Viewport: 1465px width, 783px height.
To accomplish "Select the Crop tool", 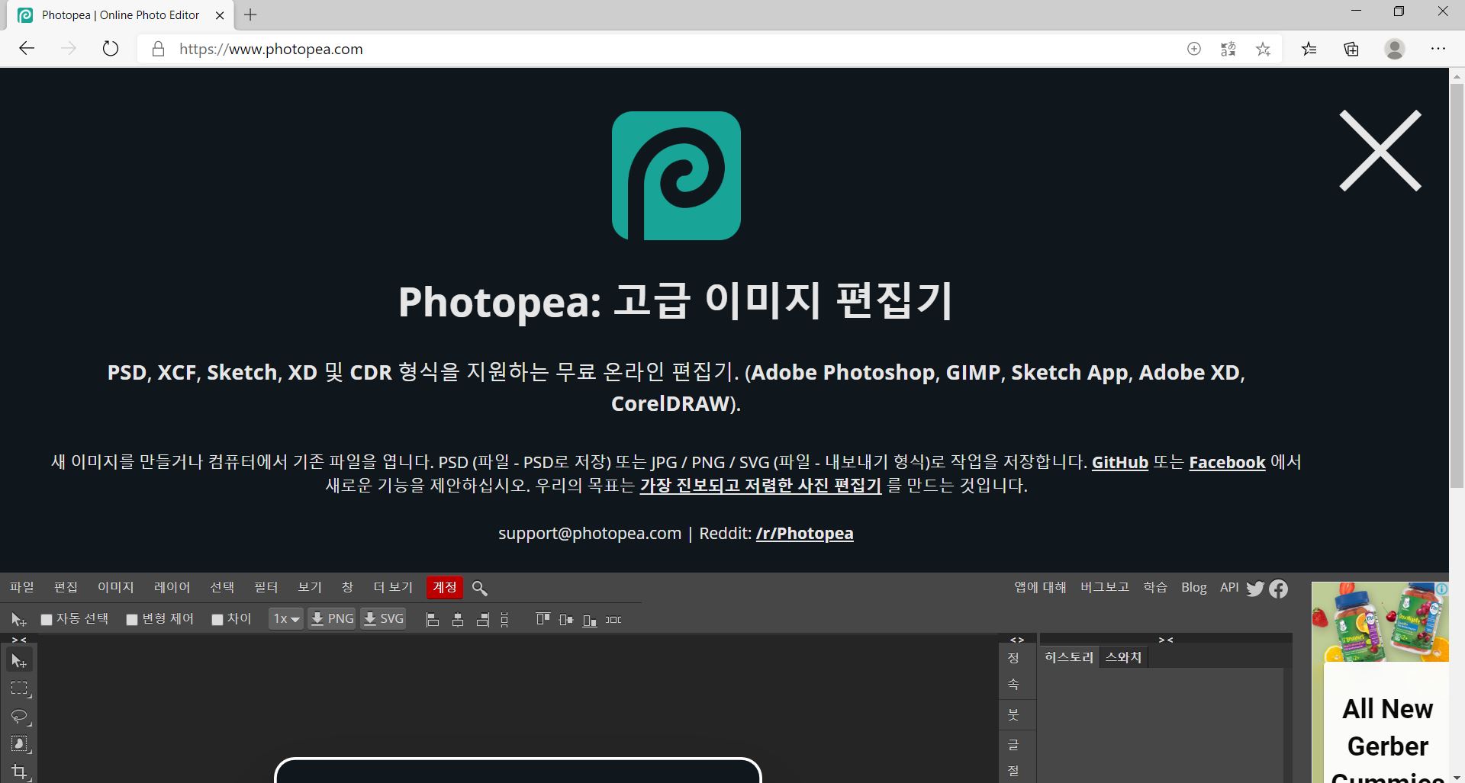I will click(x=19, y=771).
